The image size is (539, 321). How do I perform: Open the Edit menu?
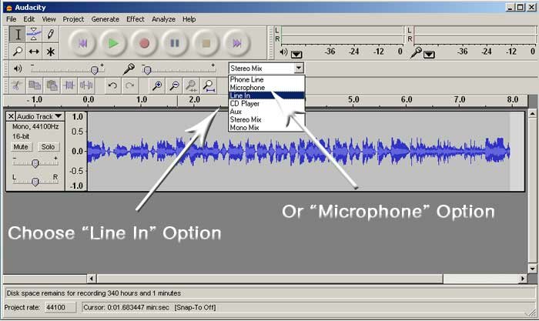click(x=29, y=19)
